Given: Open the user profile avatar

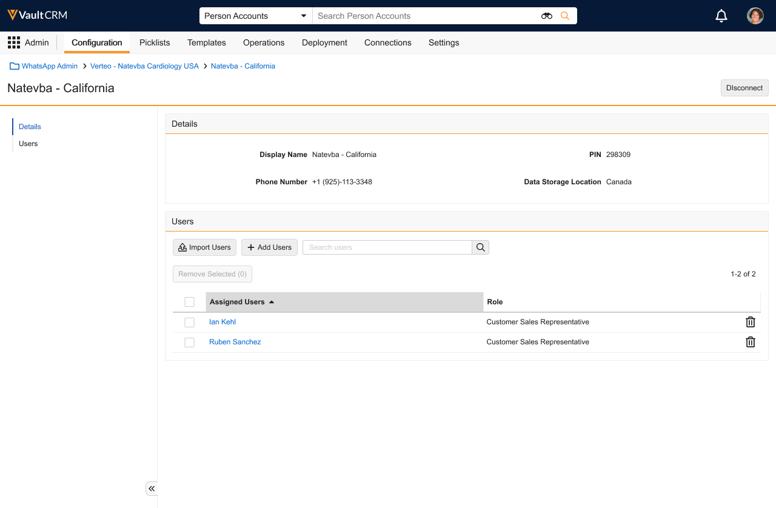Looking at the screenshot, I should click(755, 16).
